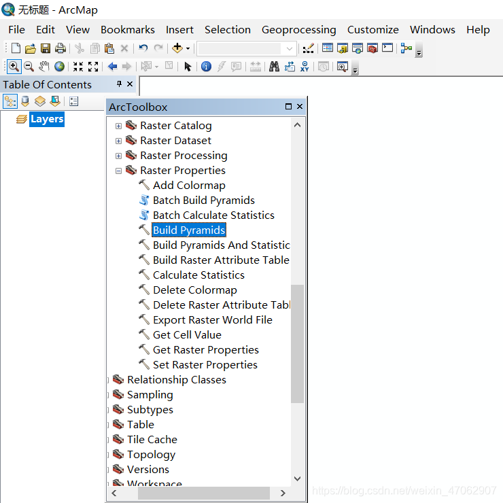Select the Pan hand tool
The width and height of the screenshot is (503, 503).
click(x=44, y=67)
